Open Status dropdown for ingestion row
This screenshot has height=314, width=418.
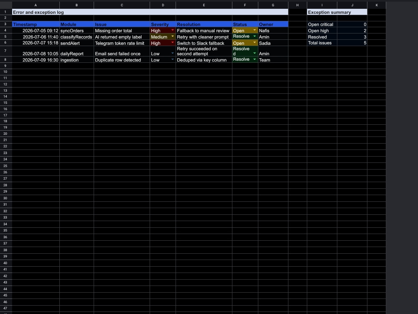(x=255, y=59)
